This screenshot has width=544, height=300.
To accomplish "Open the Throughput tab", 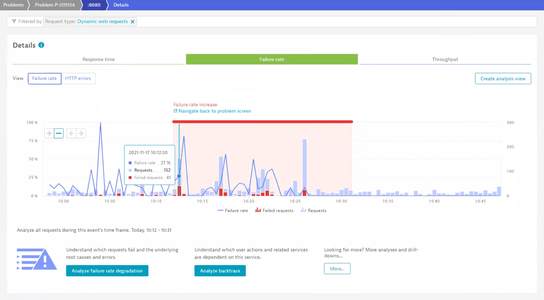I will tap(445, 59).
